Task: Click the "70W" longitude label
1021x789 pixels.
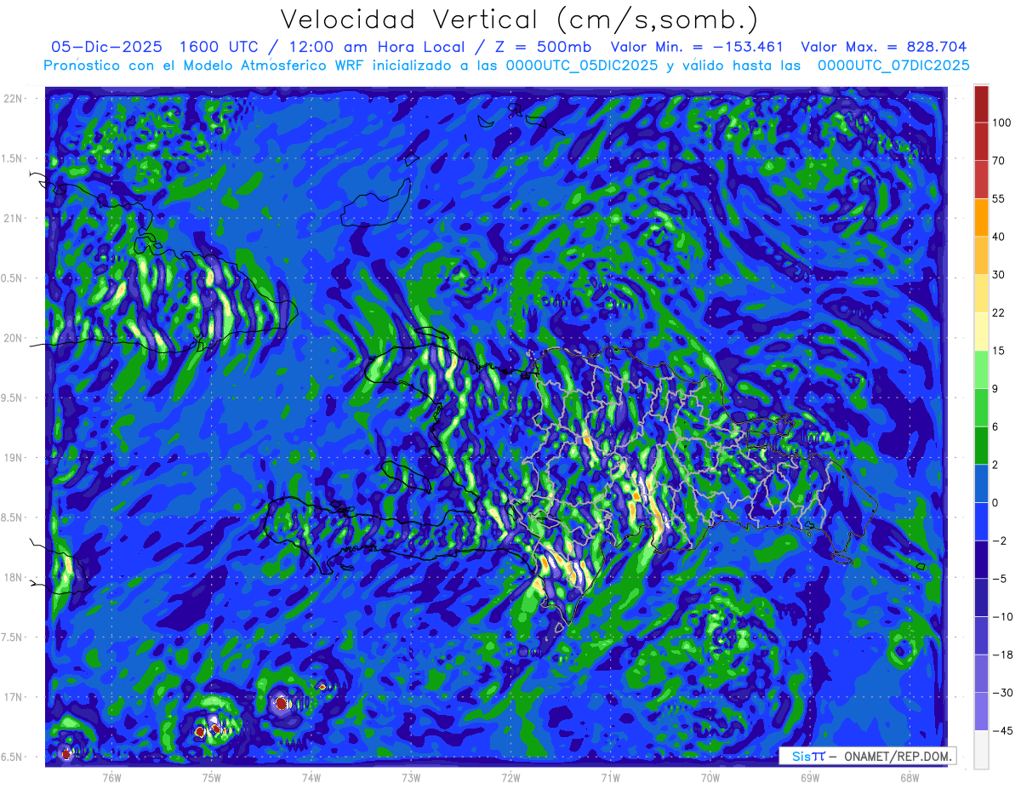Action: [x=710, y=777]
